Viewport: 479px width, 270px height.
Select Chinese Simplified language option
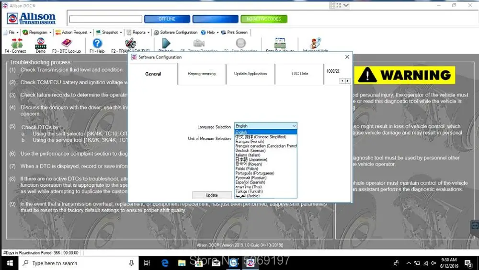(x=265, y=137)
